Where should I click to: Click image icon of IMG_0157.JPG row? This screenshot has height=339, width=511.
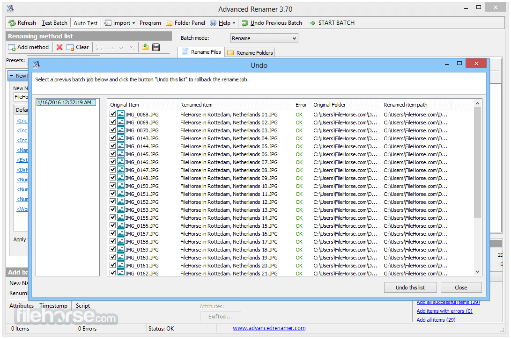pyautogui.click(x=121, y=233)
